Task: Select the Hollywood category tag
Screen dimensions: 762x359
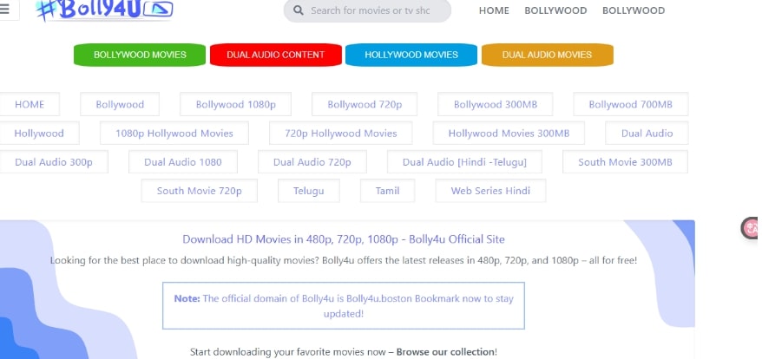Action: point(39,133)
